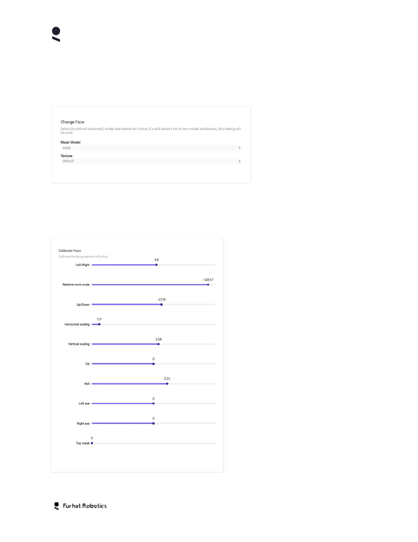Screen dimensions: 418x542
Task: Click the Top mask slider handle
Action: [92, 443]
